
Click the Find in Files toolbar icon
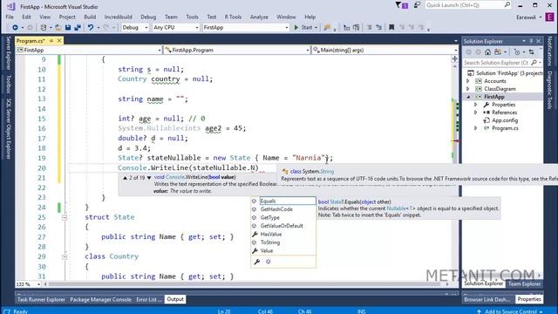(x=327, y=27)
